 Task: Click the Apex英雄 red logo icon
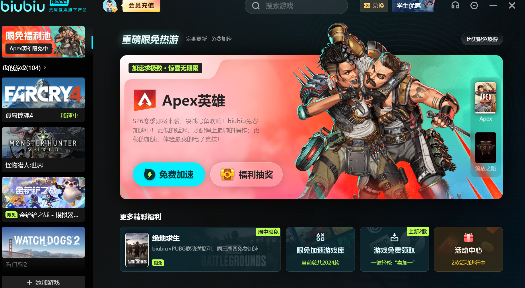(x=145, y=100)
